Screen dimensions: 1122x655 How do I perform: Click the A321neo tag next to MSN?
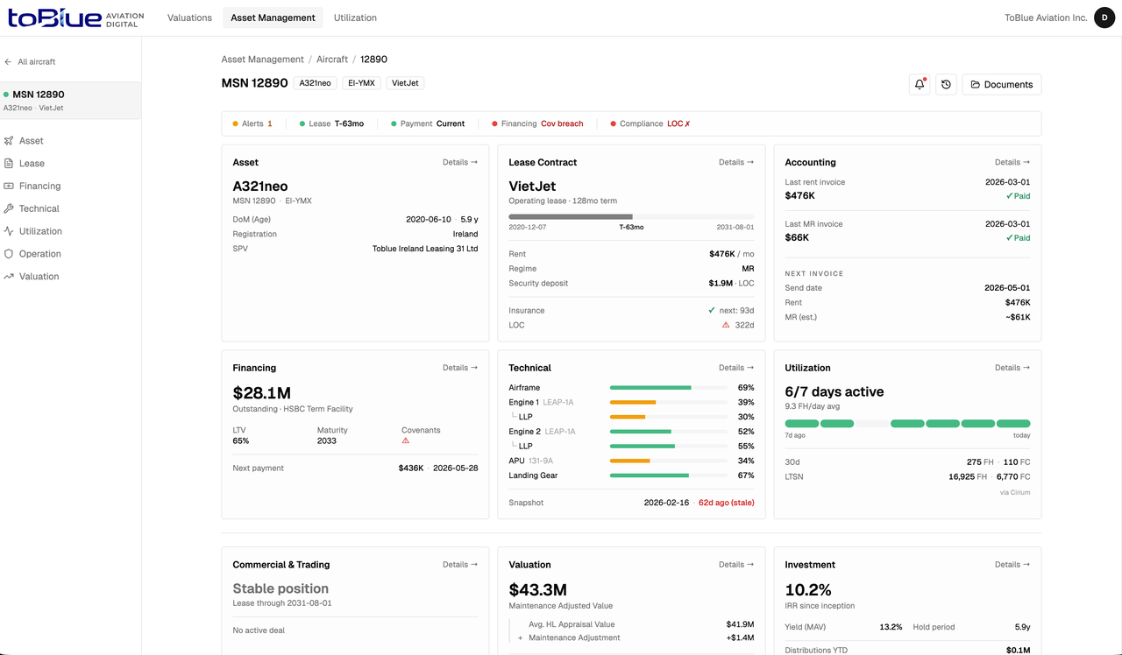point(316,83)
